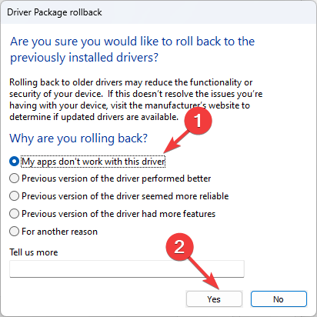Click the red step 2 annotation badge
This screenshot has height=317, width=317.
pos(179,247)
